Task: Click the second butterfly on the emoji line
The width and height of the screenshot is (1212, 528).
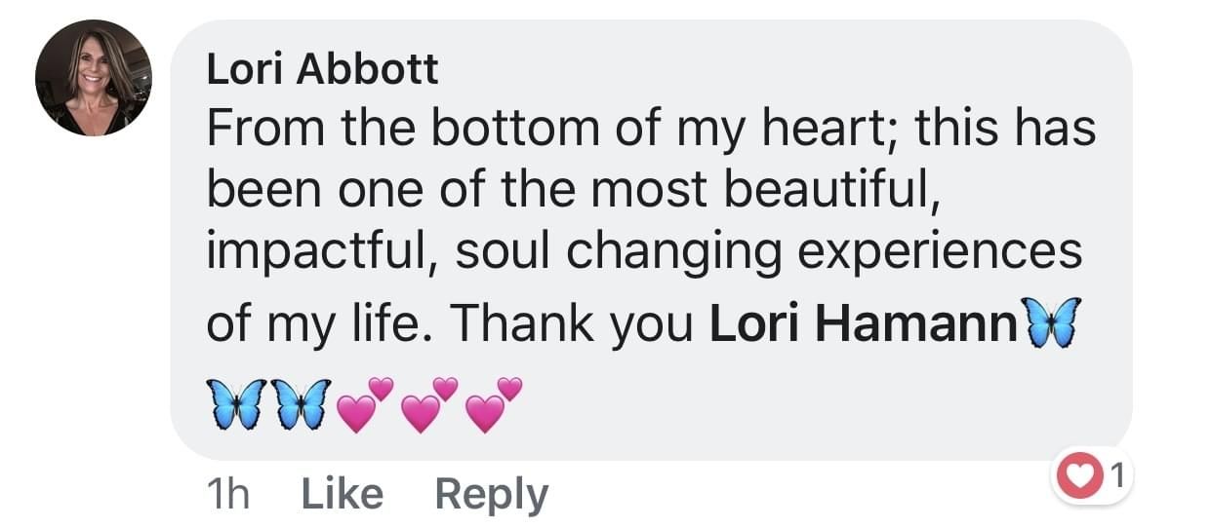Action: pyautogui.click(x=300, y=405)
